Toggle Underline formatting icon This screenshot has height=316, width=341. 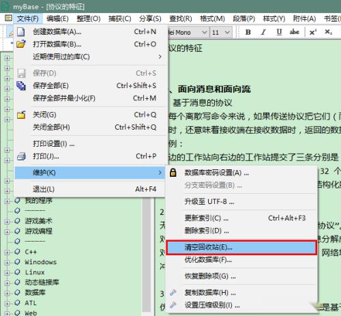[x=279, y=32]
